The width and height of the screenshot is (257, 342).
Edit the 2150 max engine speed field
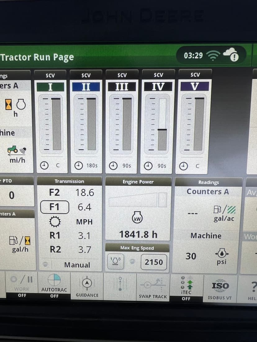[x=154, y=262]
